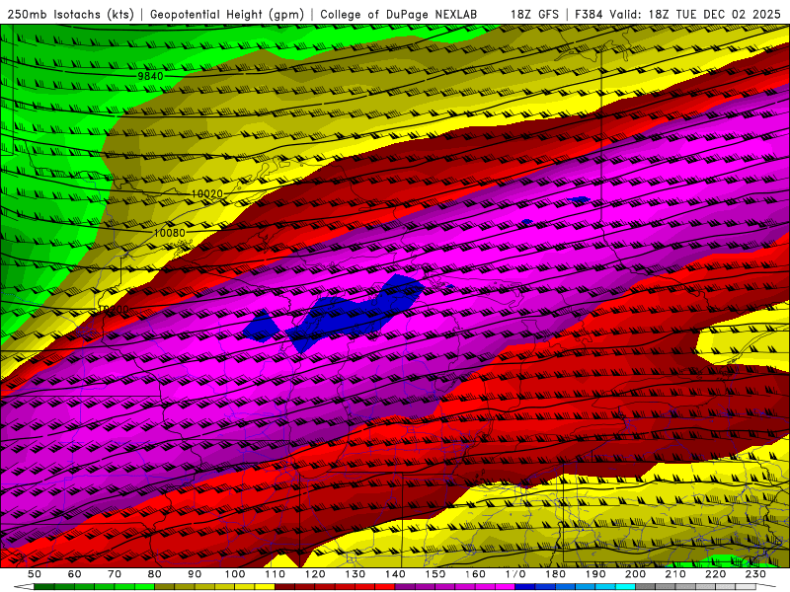
Task: Select the darkest green swatch starting the color bar
Action: (x=44, y=587)
